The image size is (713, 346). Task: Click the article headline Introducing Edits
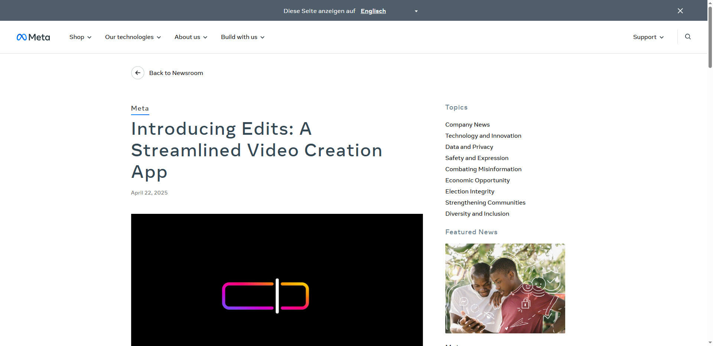tap(257, 150)
